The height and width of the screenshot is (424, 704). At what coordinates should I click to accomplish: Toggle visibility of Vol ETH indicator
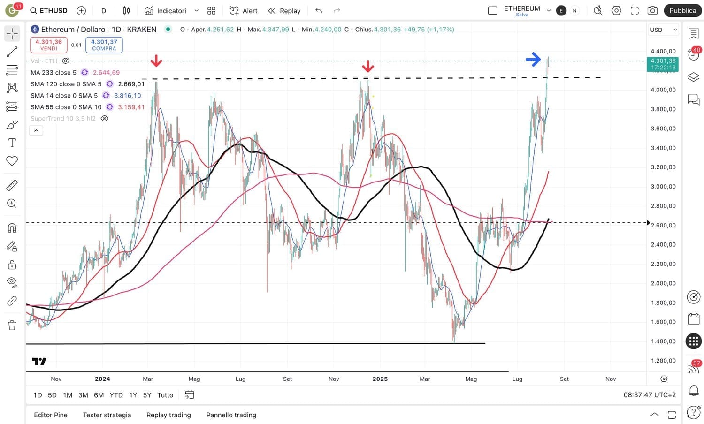66,61
